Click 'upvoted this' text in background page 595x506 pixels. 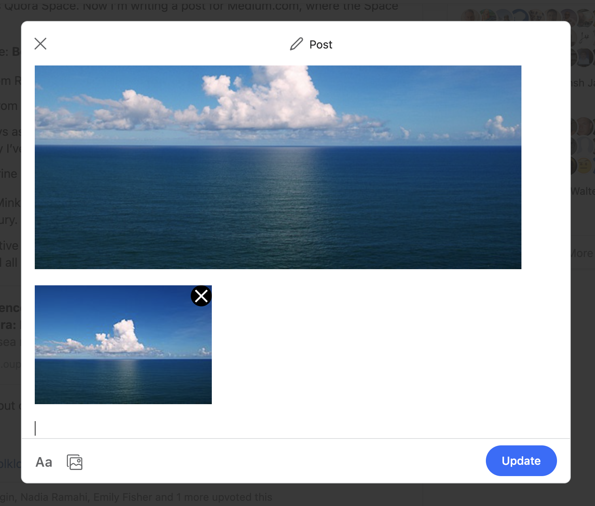tap(242, 497)
